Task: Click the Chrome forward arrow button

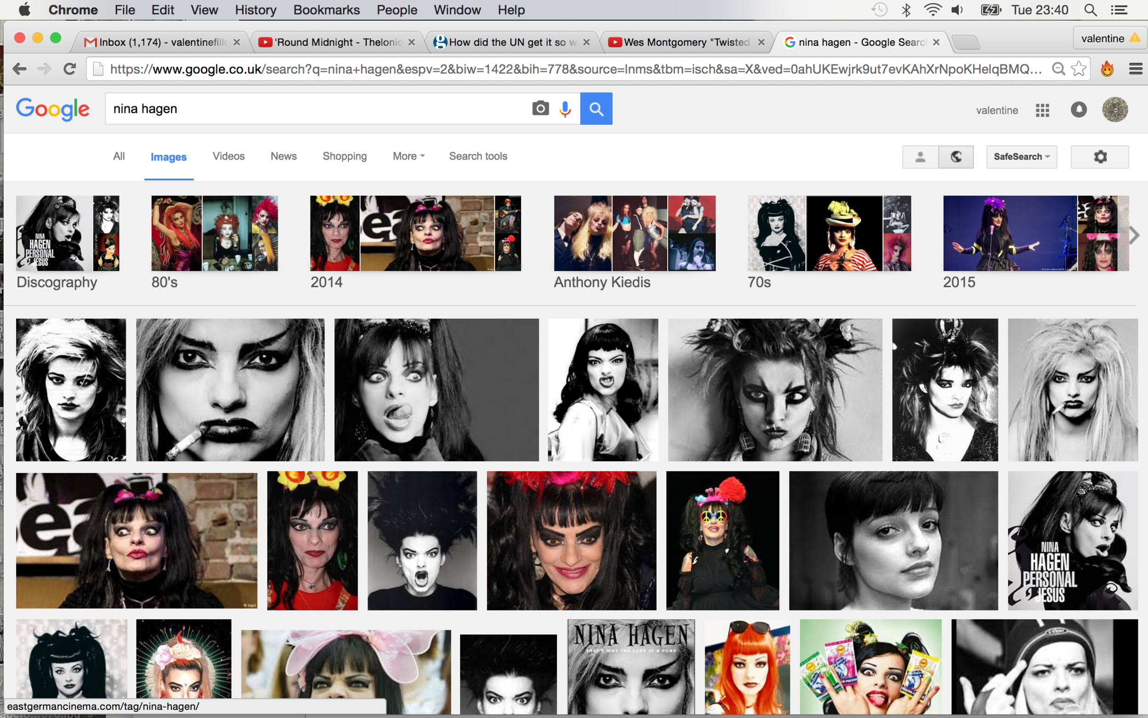Action: tap(44, 69)
